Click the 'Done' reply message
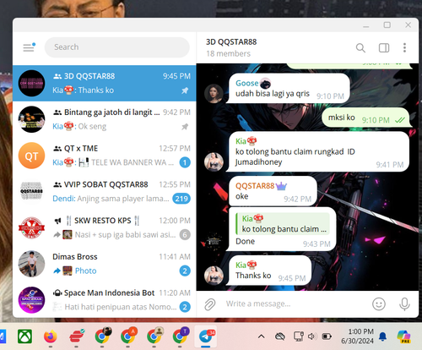 click(282, 229)
